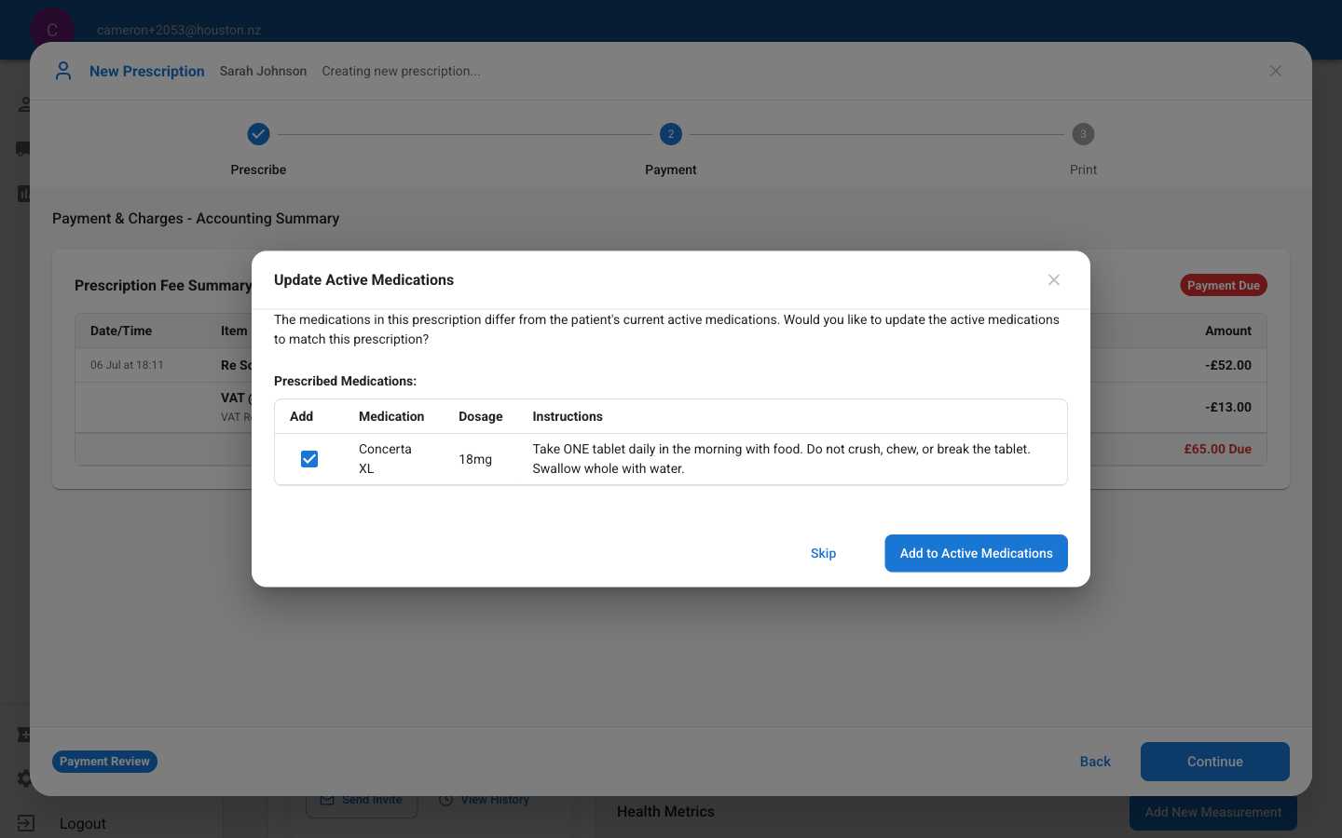Select the Print step circle
1342x838 pixels.
tap(1083, 134)
